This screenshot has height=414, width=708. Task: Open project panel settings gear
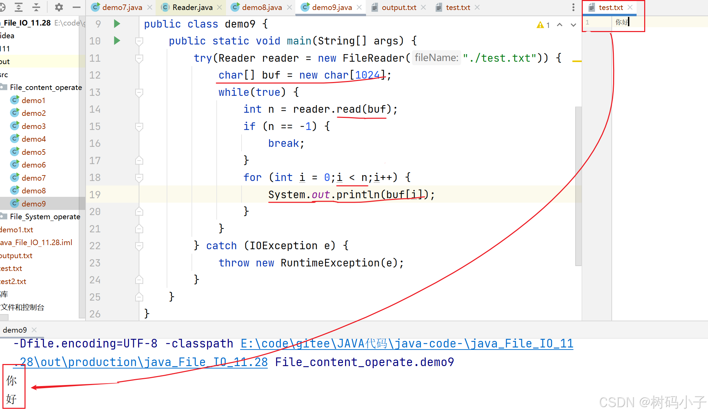59,7
